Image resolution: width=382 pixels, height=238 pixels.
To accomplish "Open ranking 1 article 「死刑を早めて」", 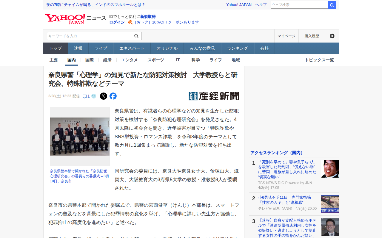I will point(287,169).
